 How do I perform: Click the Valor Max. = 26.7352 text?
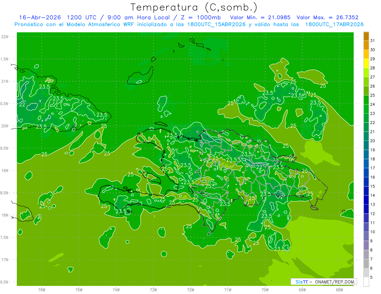coord(328,17)
